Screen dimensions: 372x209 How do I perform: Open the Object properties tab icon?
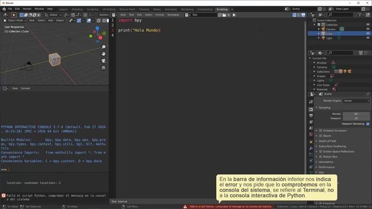pyautogui.click(x=311, y=142)
